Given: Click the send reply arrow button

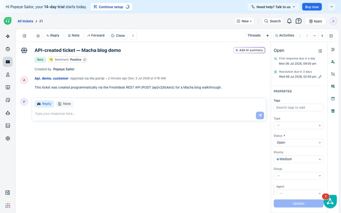Looking at the screenshot, I should click(x=260, y=115).
